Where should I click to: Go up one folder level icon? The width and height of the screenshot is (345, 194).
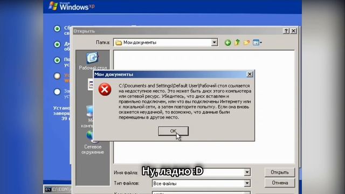(x=237, y=42)
